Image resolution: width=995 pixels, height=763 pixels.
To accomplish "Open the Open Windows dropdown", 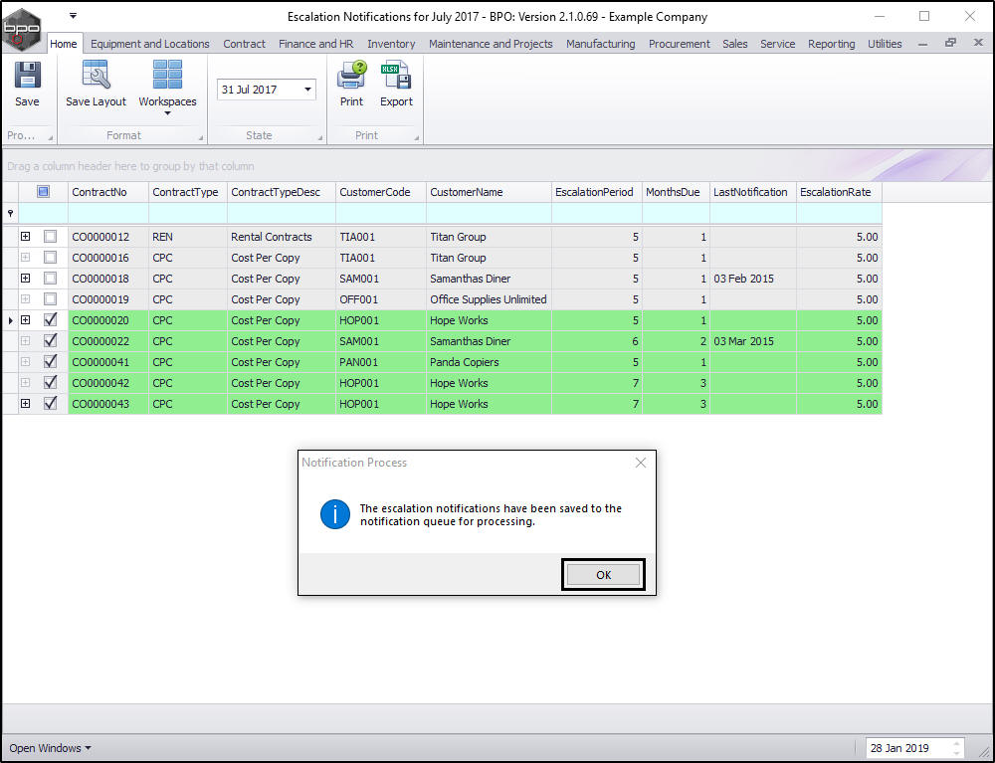I will point(50,748).
